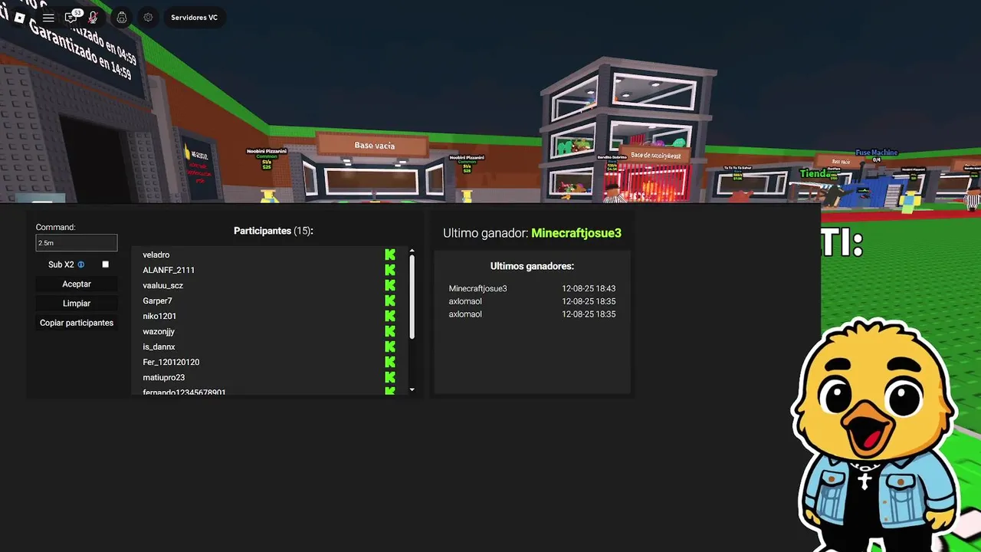
Task: Click the Fuse Machine label in game
Action: 876,153
